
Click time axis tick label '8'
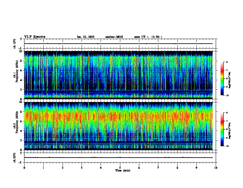point(177,168)
